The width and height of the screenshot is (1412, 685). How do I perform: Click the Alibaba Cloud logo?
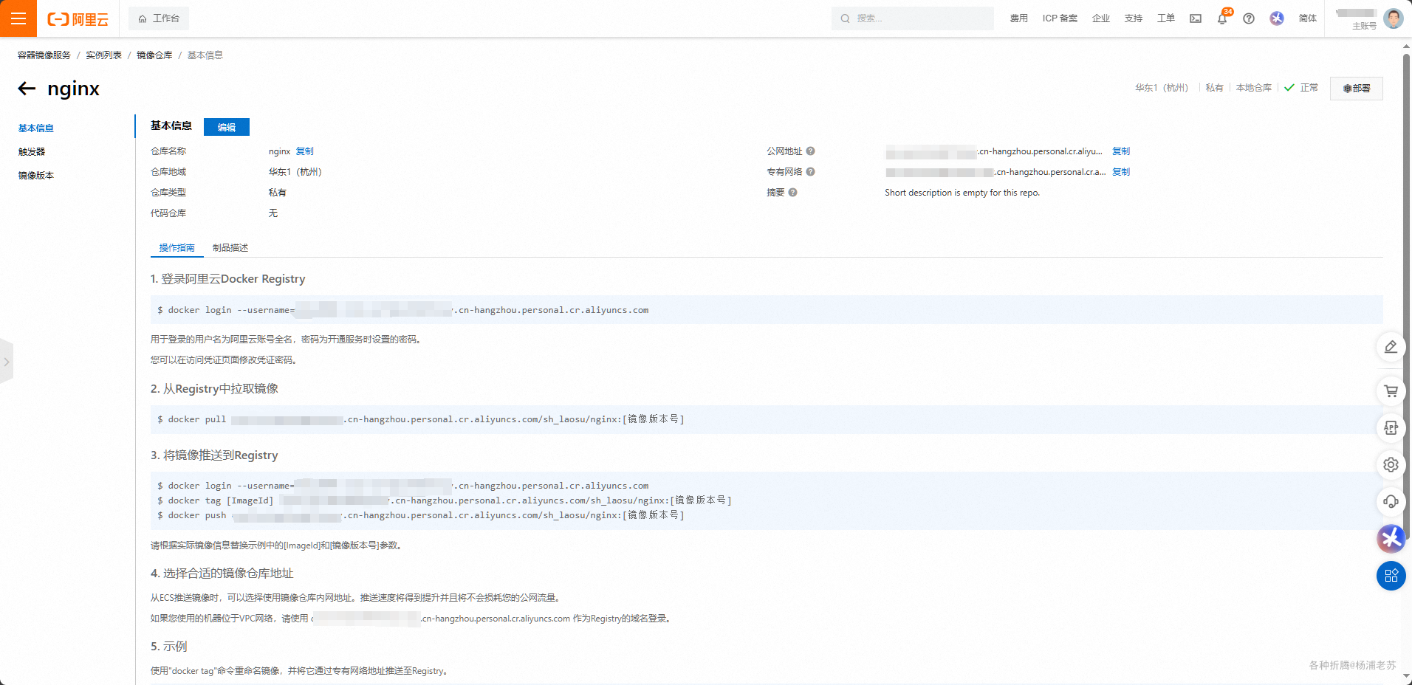click(x=78, y=19)
